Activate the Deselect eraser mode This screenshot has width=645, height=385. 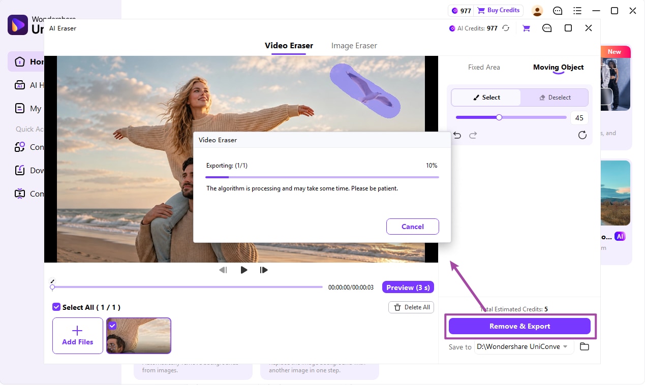(x=555, y=98)
